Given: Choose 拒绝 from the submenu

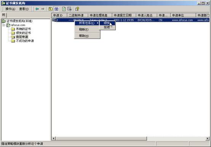Looking at the screenshot, I should pyautogui.click(x=107, y=27).
